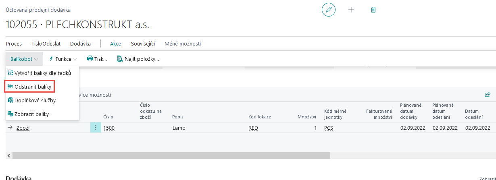Screen dimensions: 496x180
Task: Switch to the Související tab
Action: tap(143, 43)
